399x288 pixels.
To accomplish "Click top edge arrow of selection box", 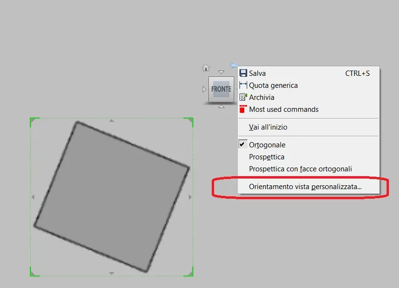I will (x=112, y=120).
